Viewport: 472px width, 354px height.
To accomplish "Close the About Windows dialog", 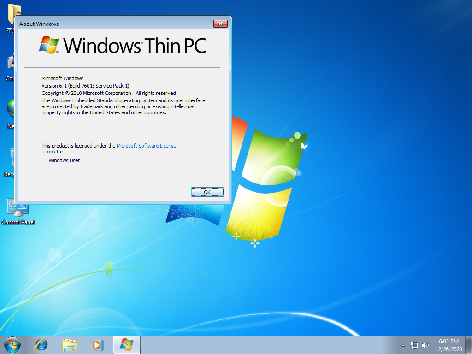I will 220,24.
